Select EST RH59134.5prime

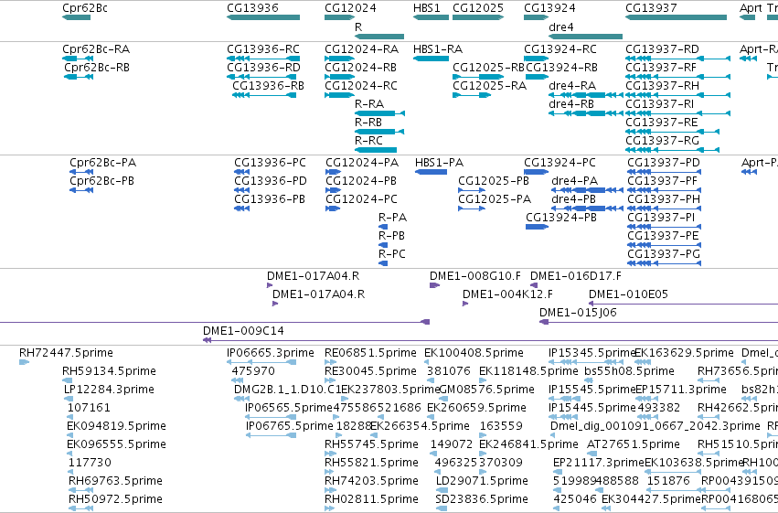coord(109,371)
